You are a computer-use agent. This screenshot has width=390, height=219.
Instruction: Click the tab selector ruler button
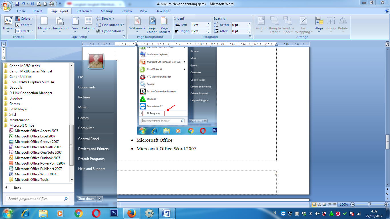4,44
